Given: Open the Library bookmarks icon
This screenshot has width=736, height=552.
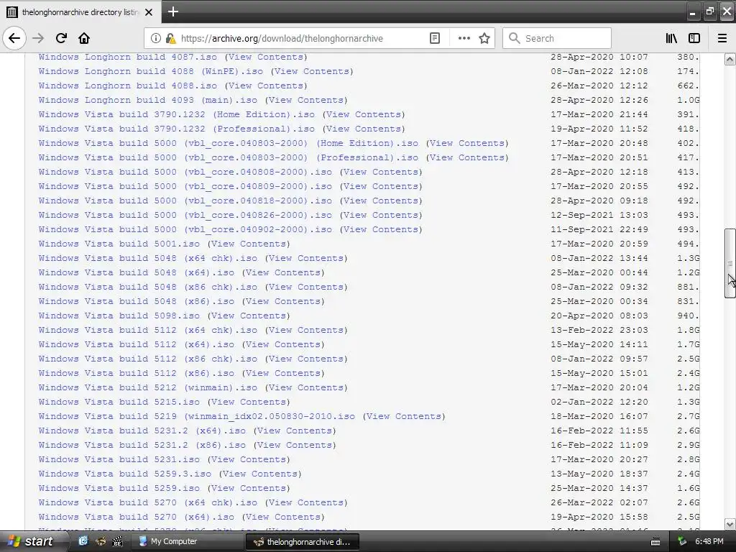Looking at the screenshot, I should point(671,39).
